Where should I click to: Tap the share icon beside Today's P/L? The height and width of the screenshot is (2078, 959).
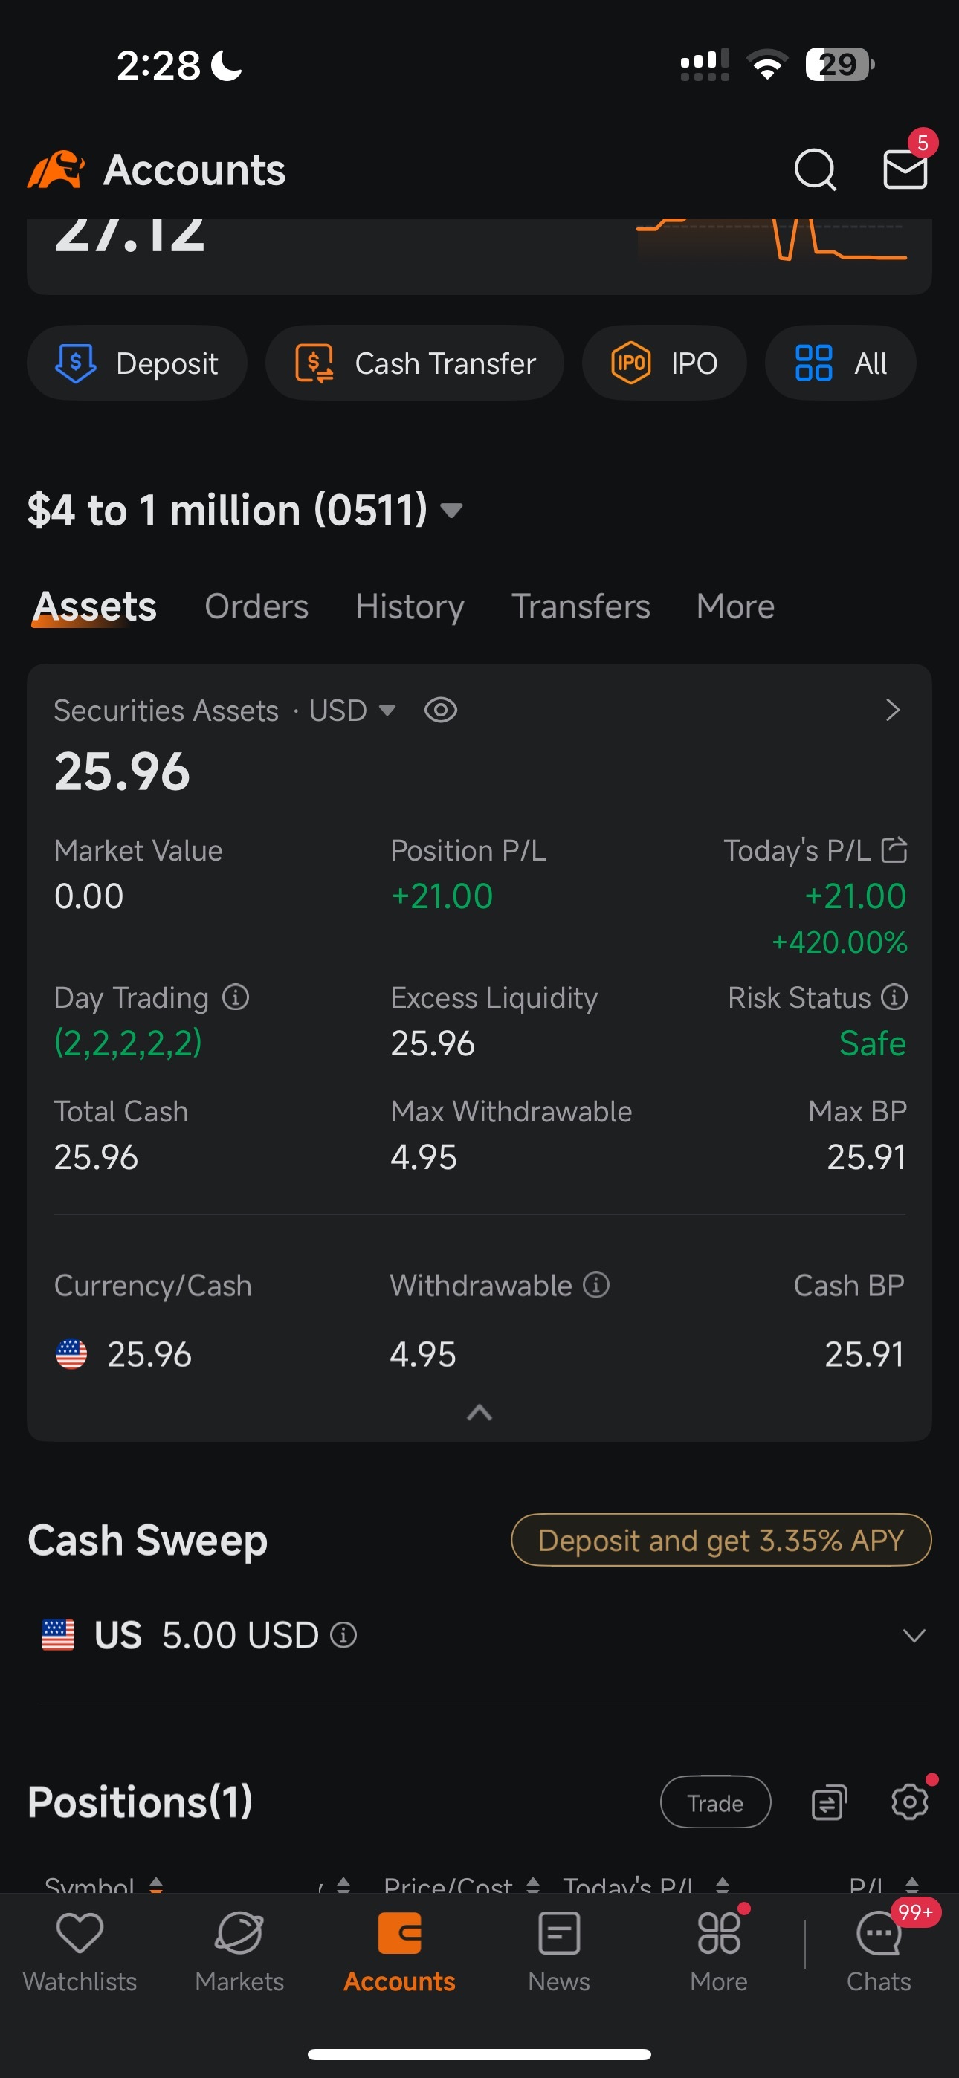pos(894,849)
